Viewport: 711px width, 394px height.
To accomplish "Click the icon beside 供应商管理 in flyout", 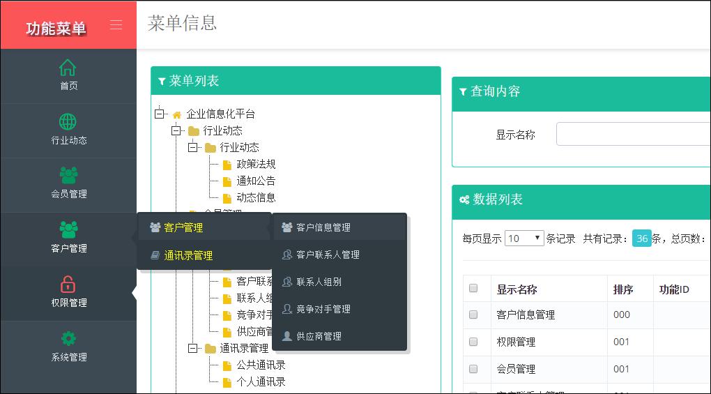I will pos(287,336).
